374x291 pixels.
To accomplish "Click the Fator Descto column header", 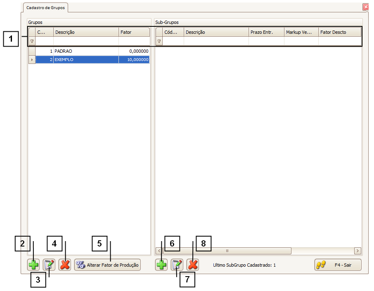I will click(x=338, y=32).
